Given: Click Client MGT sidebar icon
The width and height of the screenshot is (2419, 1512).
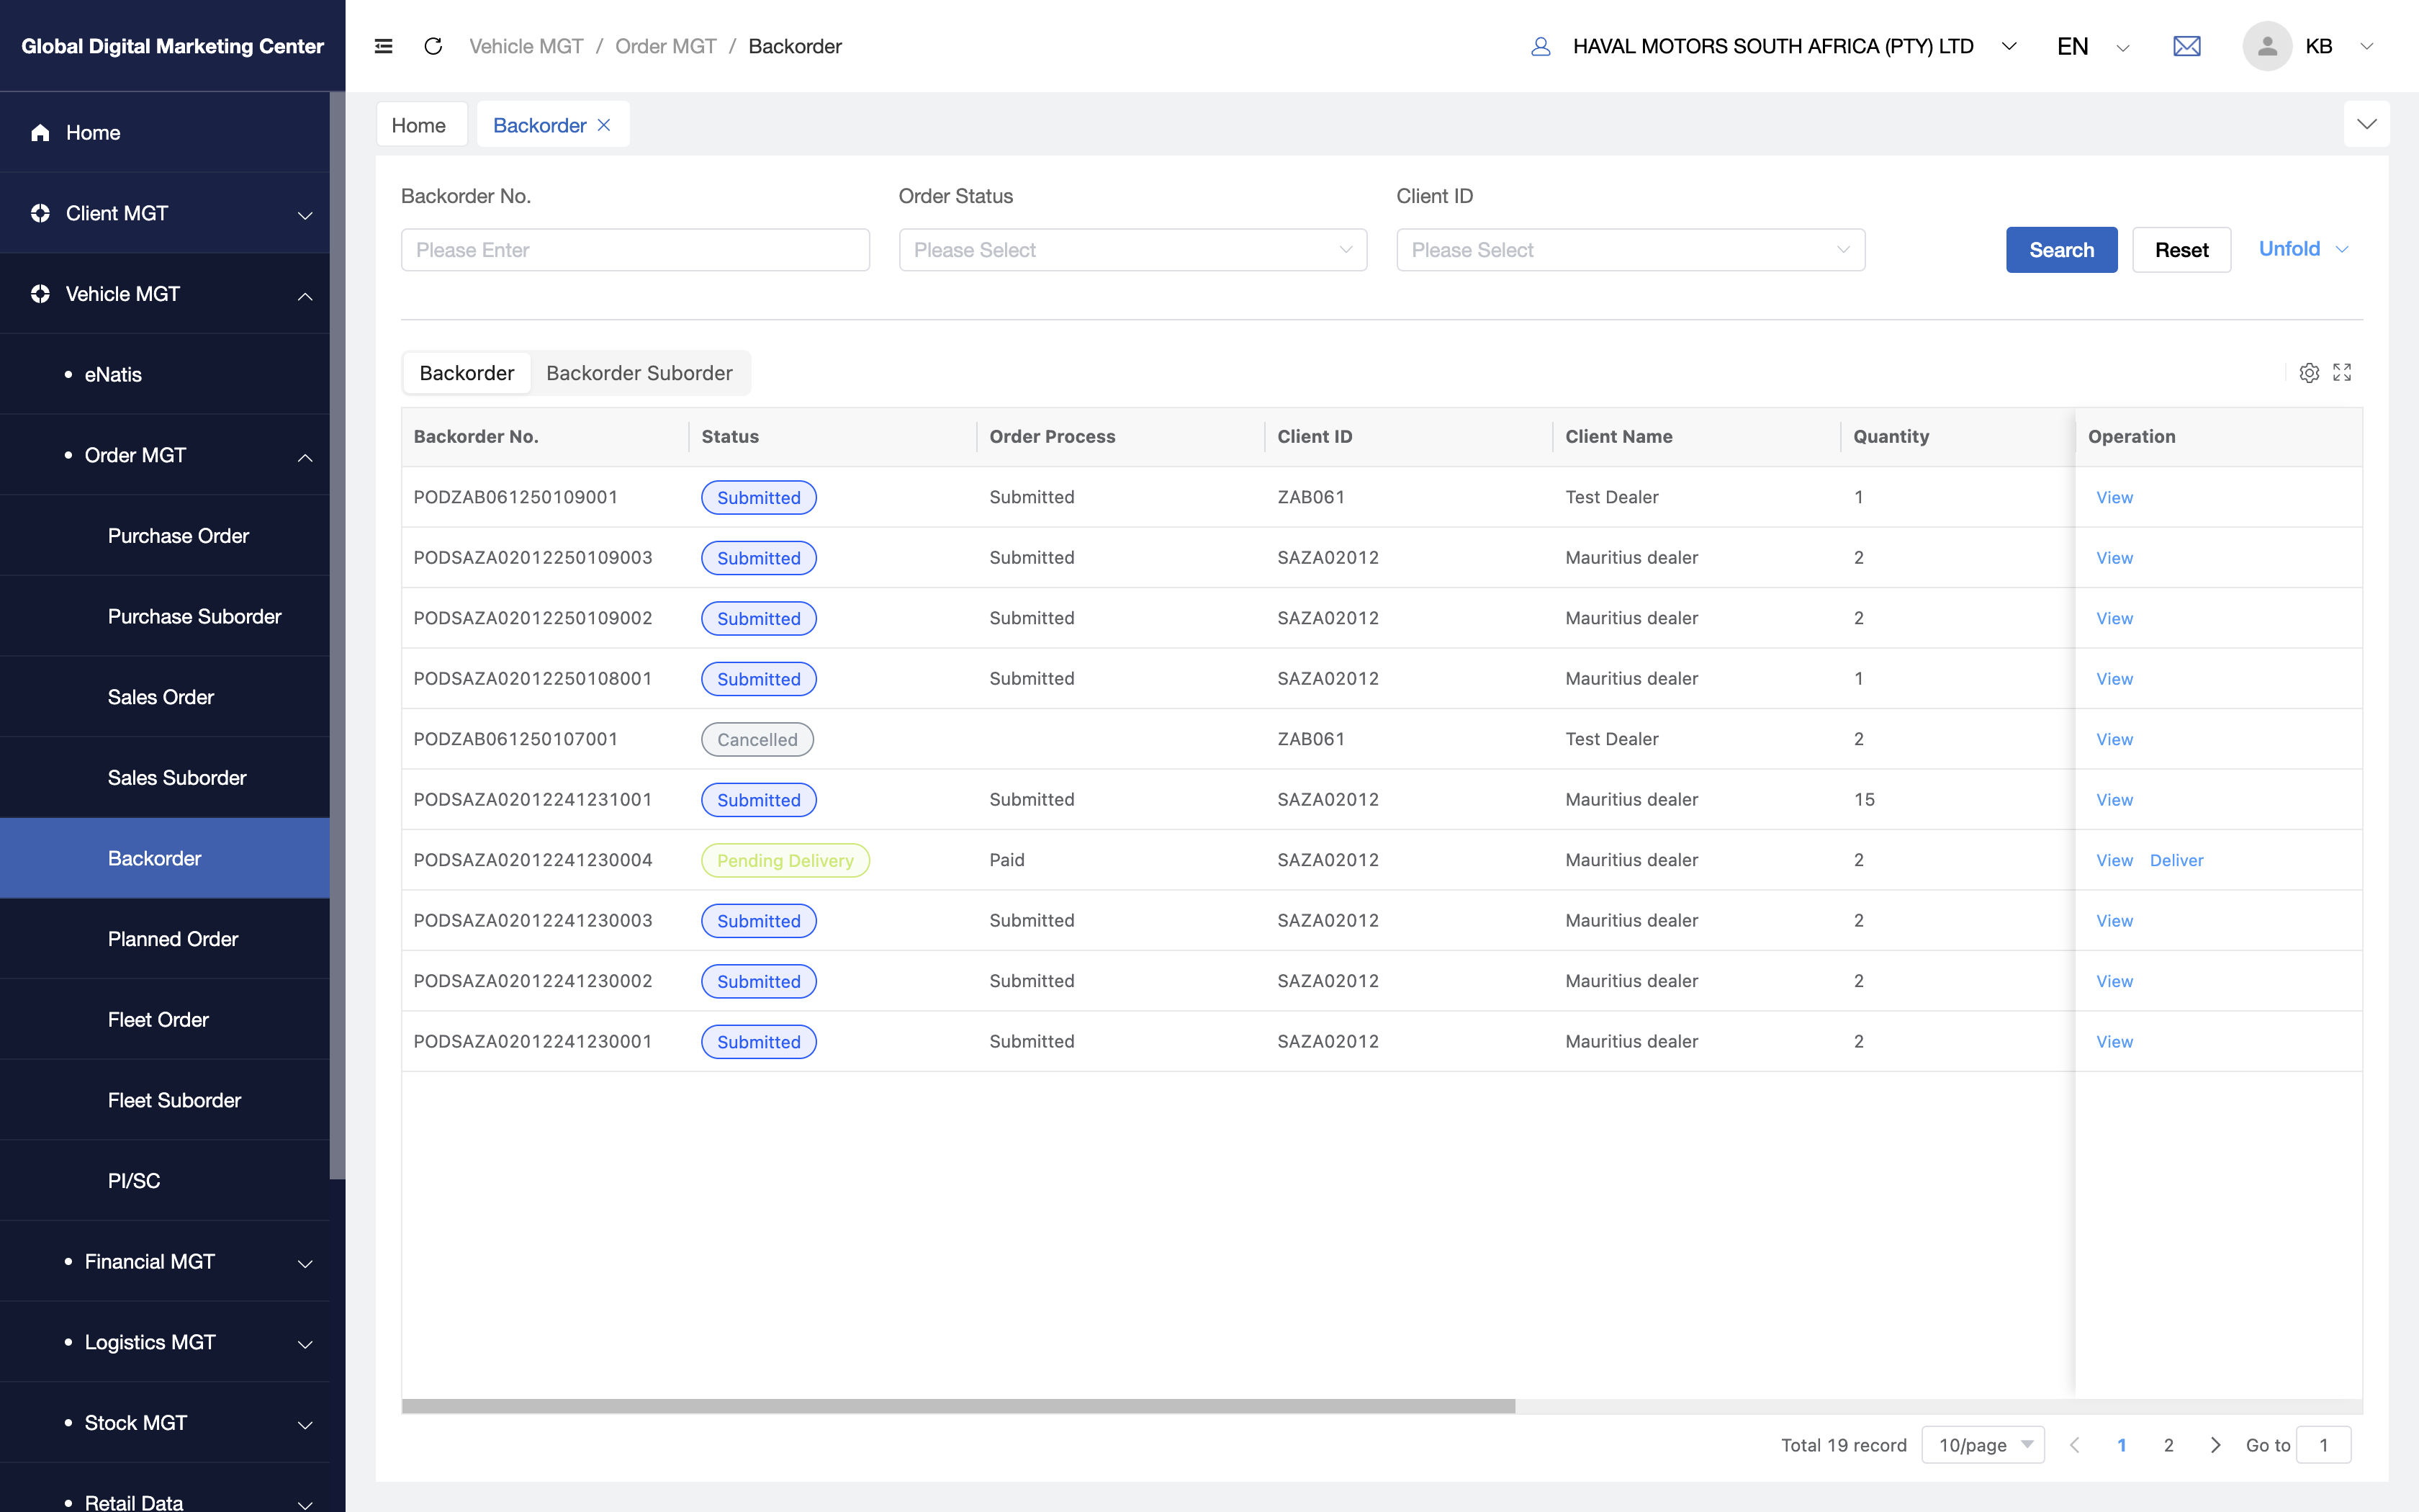Looking at the screenshot, I should point(40,213).
